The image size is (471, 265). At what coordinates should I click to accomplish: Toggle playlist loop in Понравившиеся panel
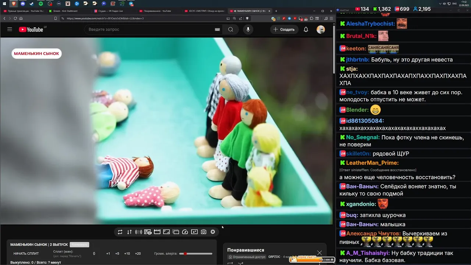[231, 264]
